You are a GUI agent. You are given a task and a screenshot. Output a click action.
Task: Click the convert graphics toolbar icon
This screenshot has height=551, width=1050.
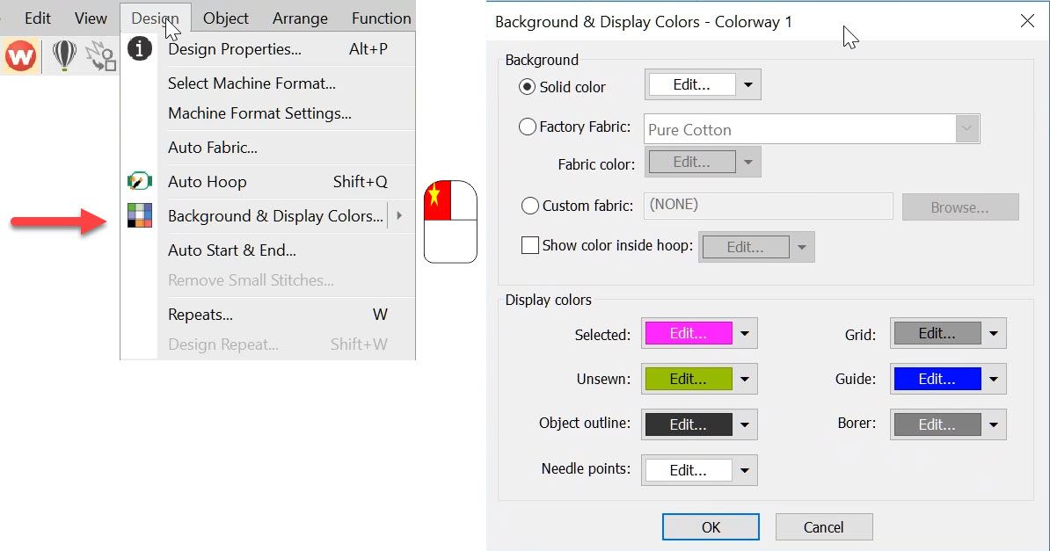click(x=101, y=56)
